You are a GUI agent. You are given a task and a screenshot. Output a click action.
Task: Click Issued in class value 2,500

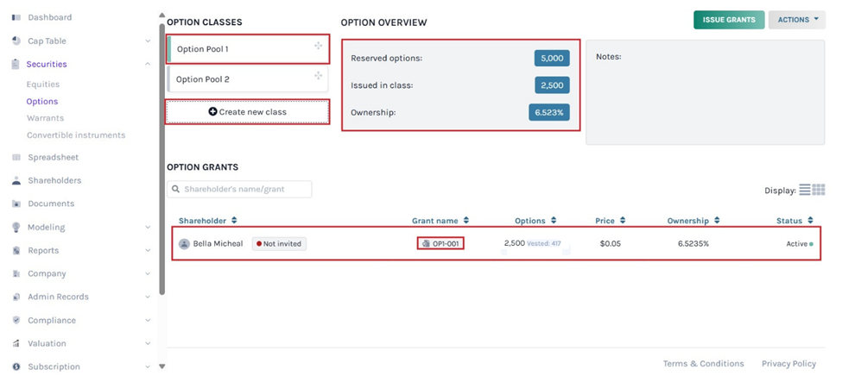click(x=552, y=85)
